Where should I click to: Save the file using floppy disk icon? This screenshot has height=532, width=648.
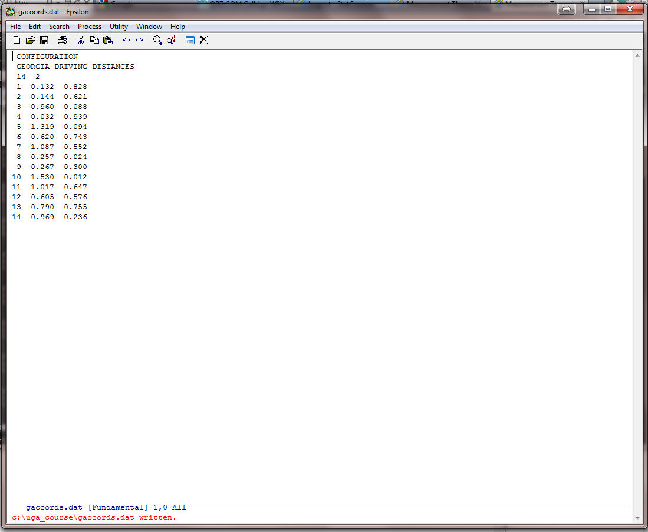(x=44, y=40)
